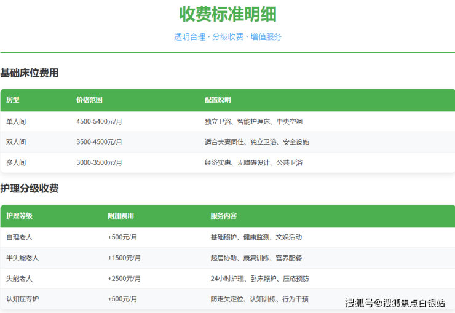Screen dimensions: 455x313
Task: Click the 服务内容 column header
Action: pyautogui.click(x=223, y=216)
